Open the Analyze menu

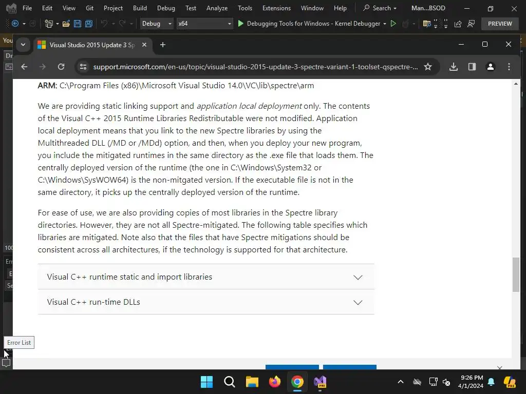217,8
